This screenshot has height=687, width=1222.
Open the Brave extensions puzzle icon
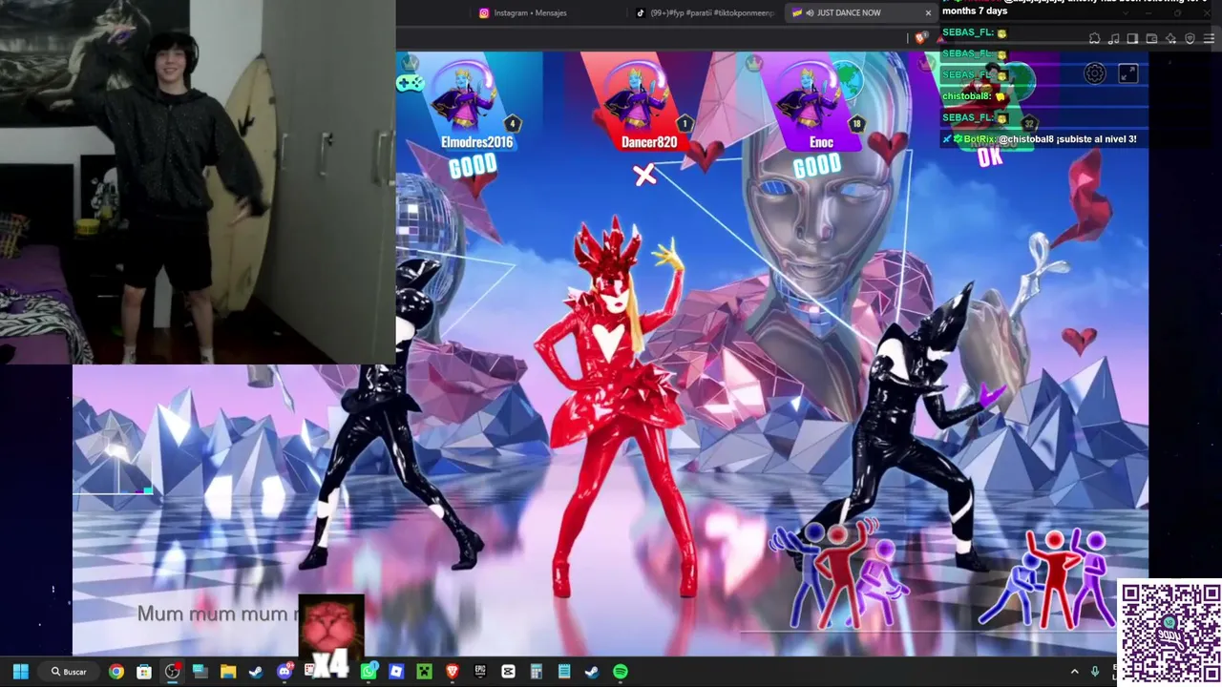pos(1094,38)
